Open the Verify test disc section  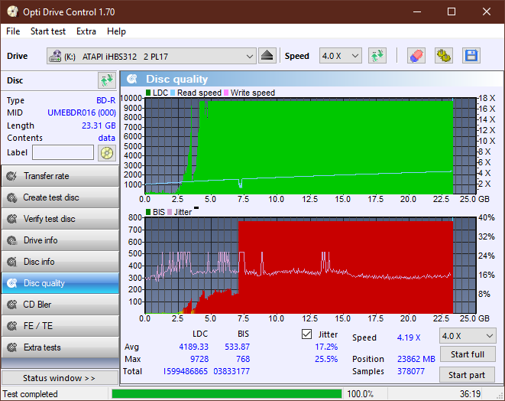point(60,219)
